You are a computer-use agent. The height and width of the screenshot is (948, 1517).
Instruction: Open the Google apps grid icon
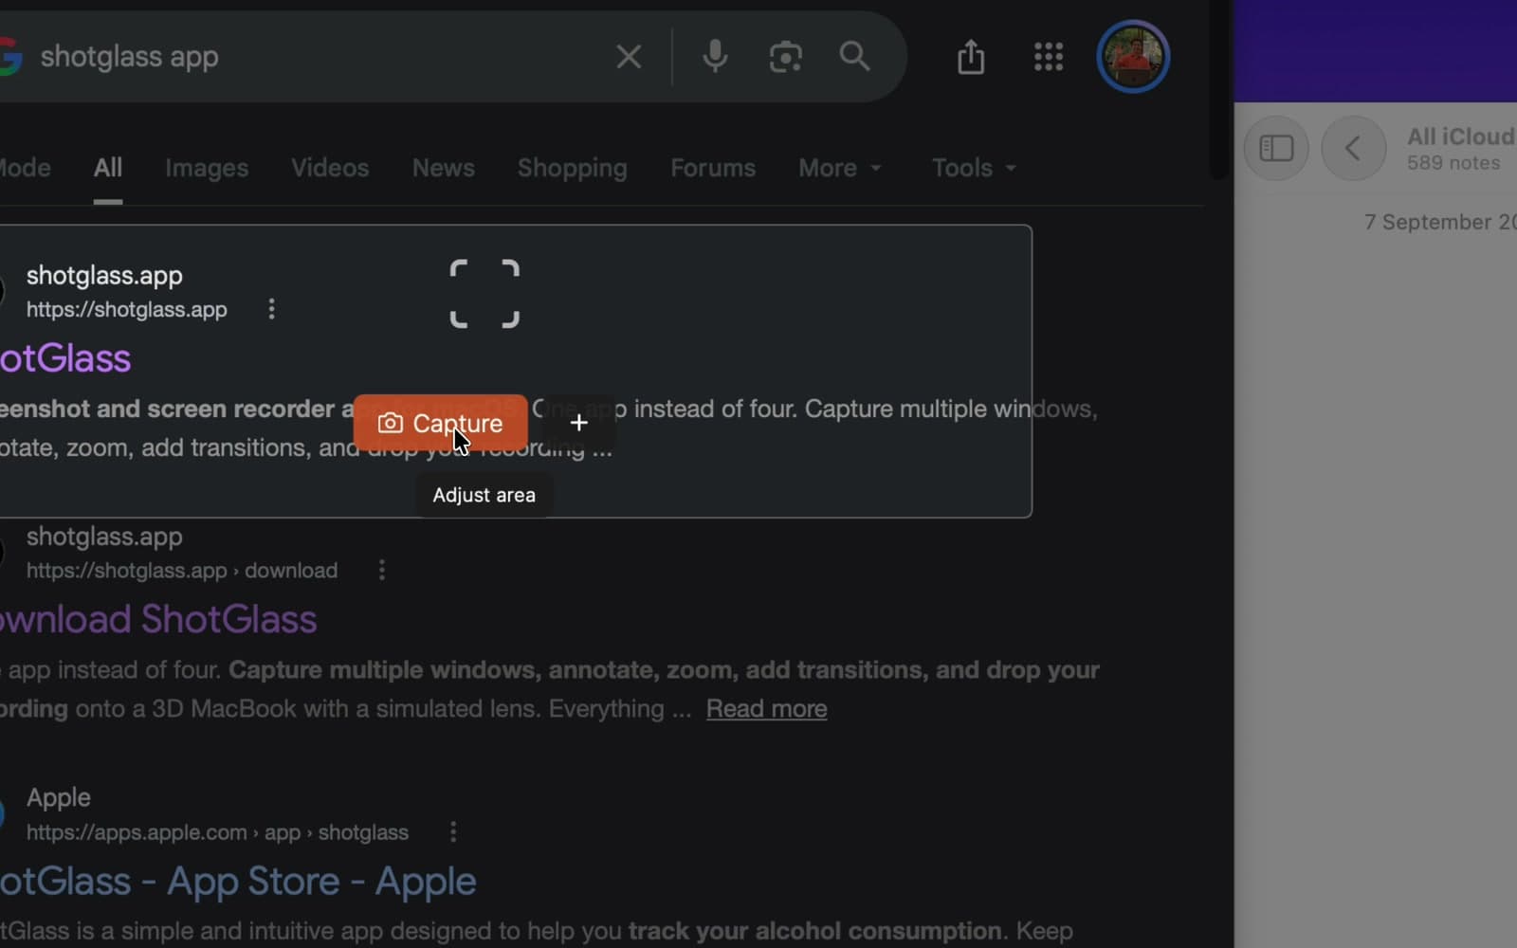coord(1048,57)
